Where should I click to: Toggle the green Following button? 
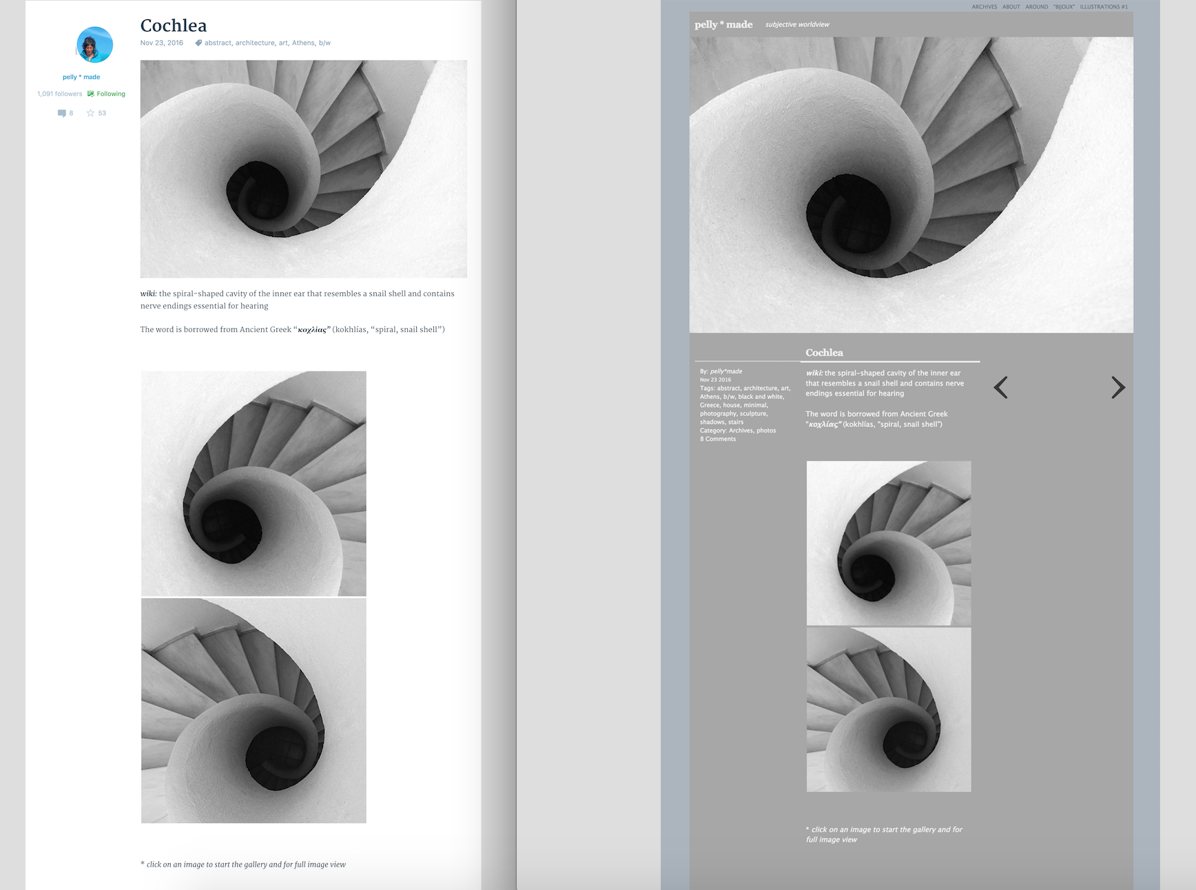coord(107,94)
